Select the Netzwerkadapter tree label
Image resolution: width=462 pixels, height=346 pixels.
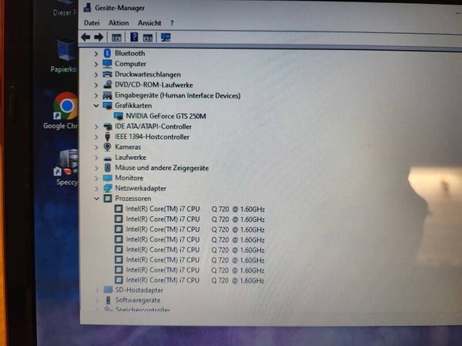(x=141, y=188)
